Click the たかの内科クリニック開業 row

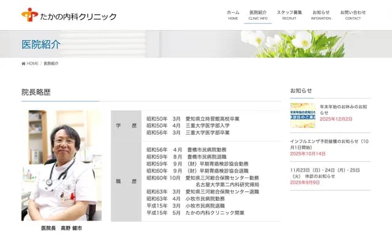click(195, 213)
